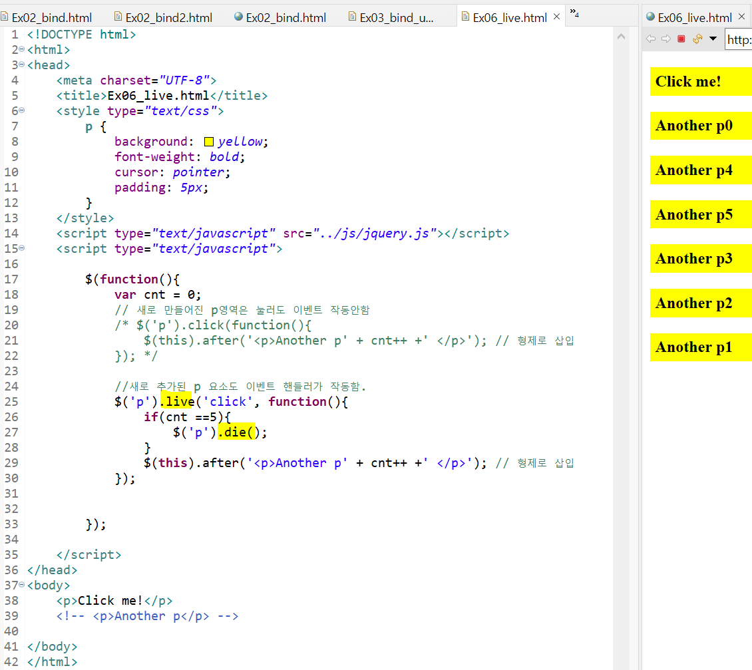This screenshot has width=752, height=670.
Task: Collapse the body element fold on line 37
Action: (21, 585)
